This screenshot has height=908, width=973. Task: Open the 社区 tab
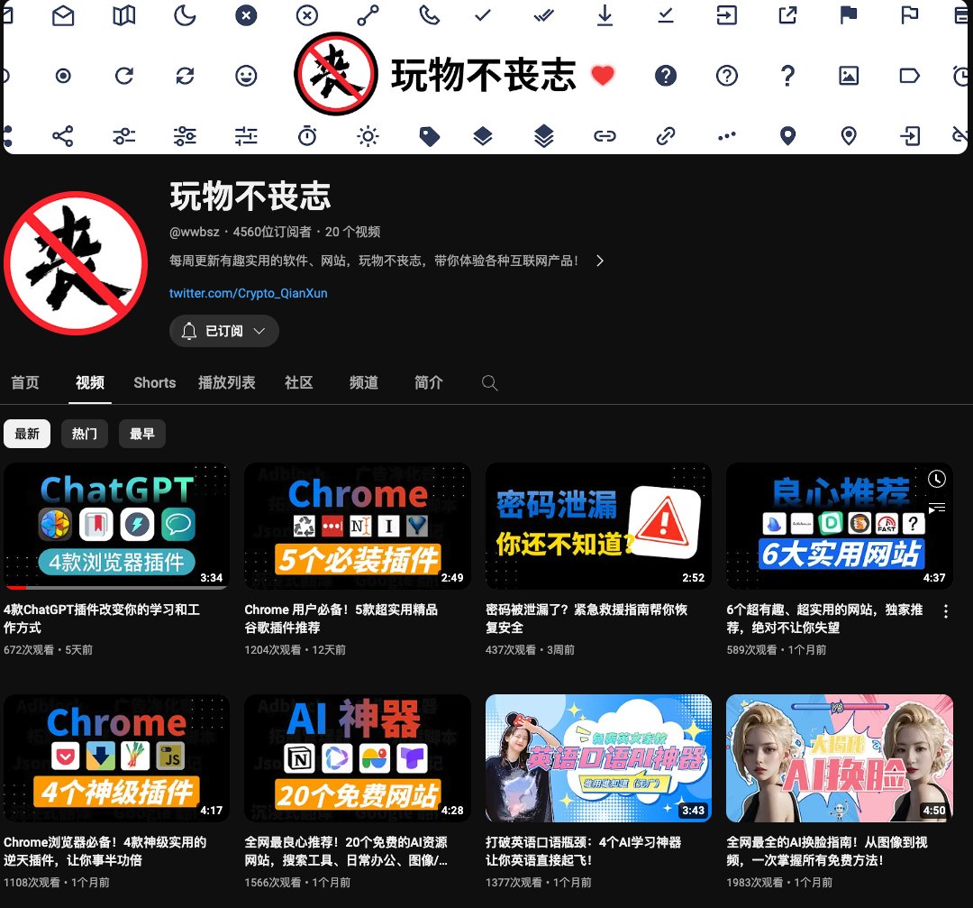(298, 382)
